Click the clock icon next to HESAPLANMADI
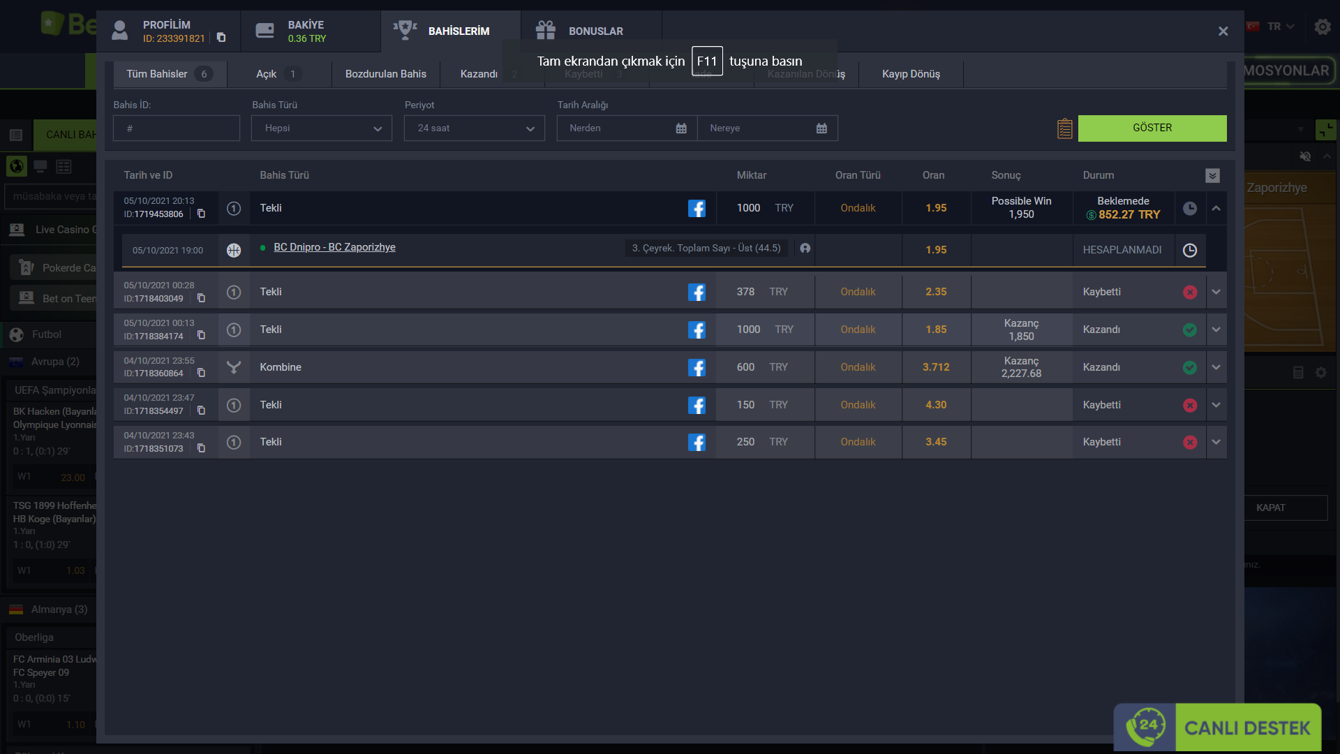The width and height of the screenshot is (1340, 754). [x=1190, y=250]
